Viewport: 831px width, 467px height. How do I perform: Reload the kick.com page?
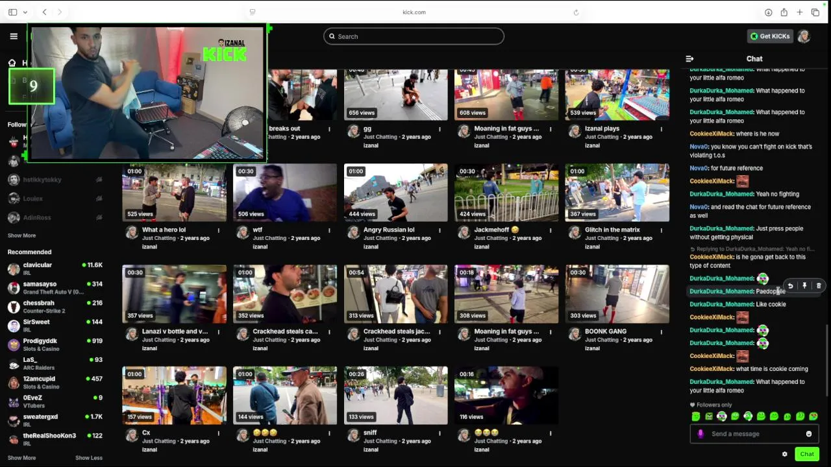point(576,12)
